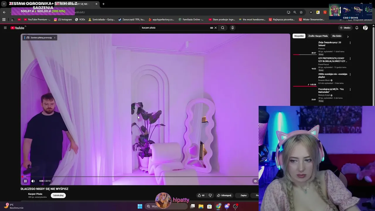This screenshot has height=211, width=375.
Task: Open options menu for 2000s nostalgia mix
Action: (350, 74)
